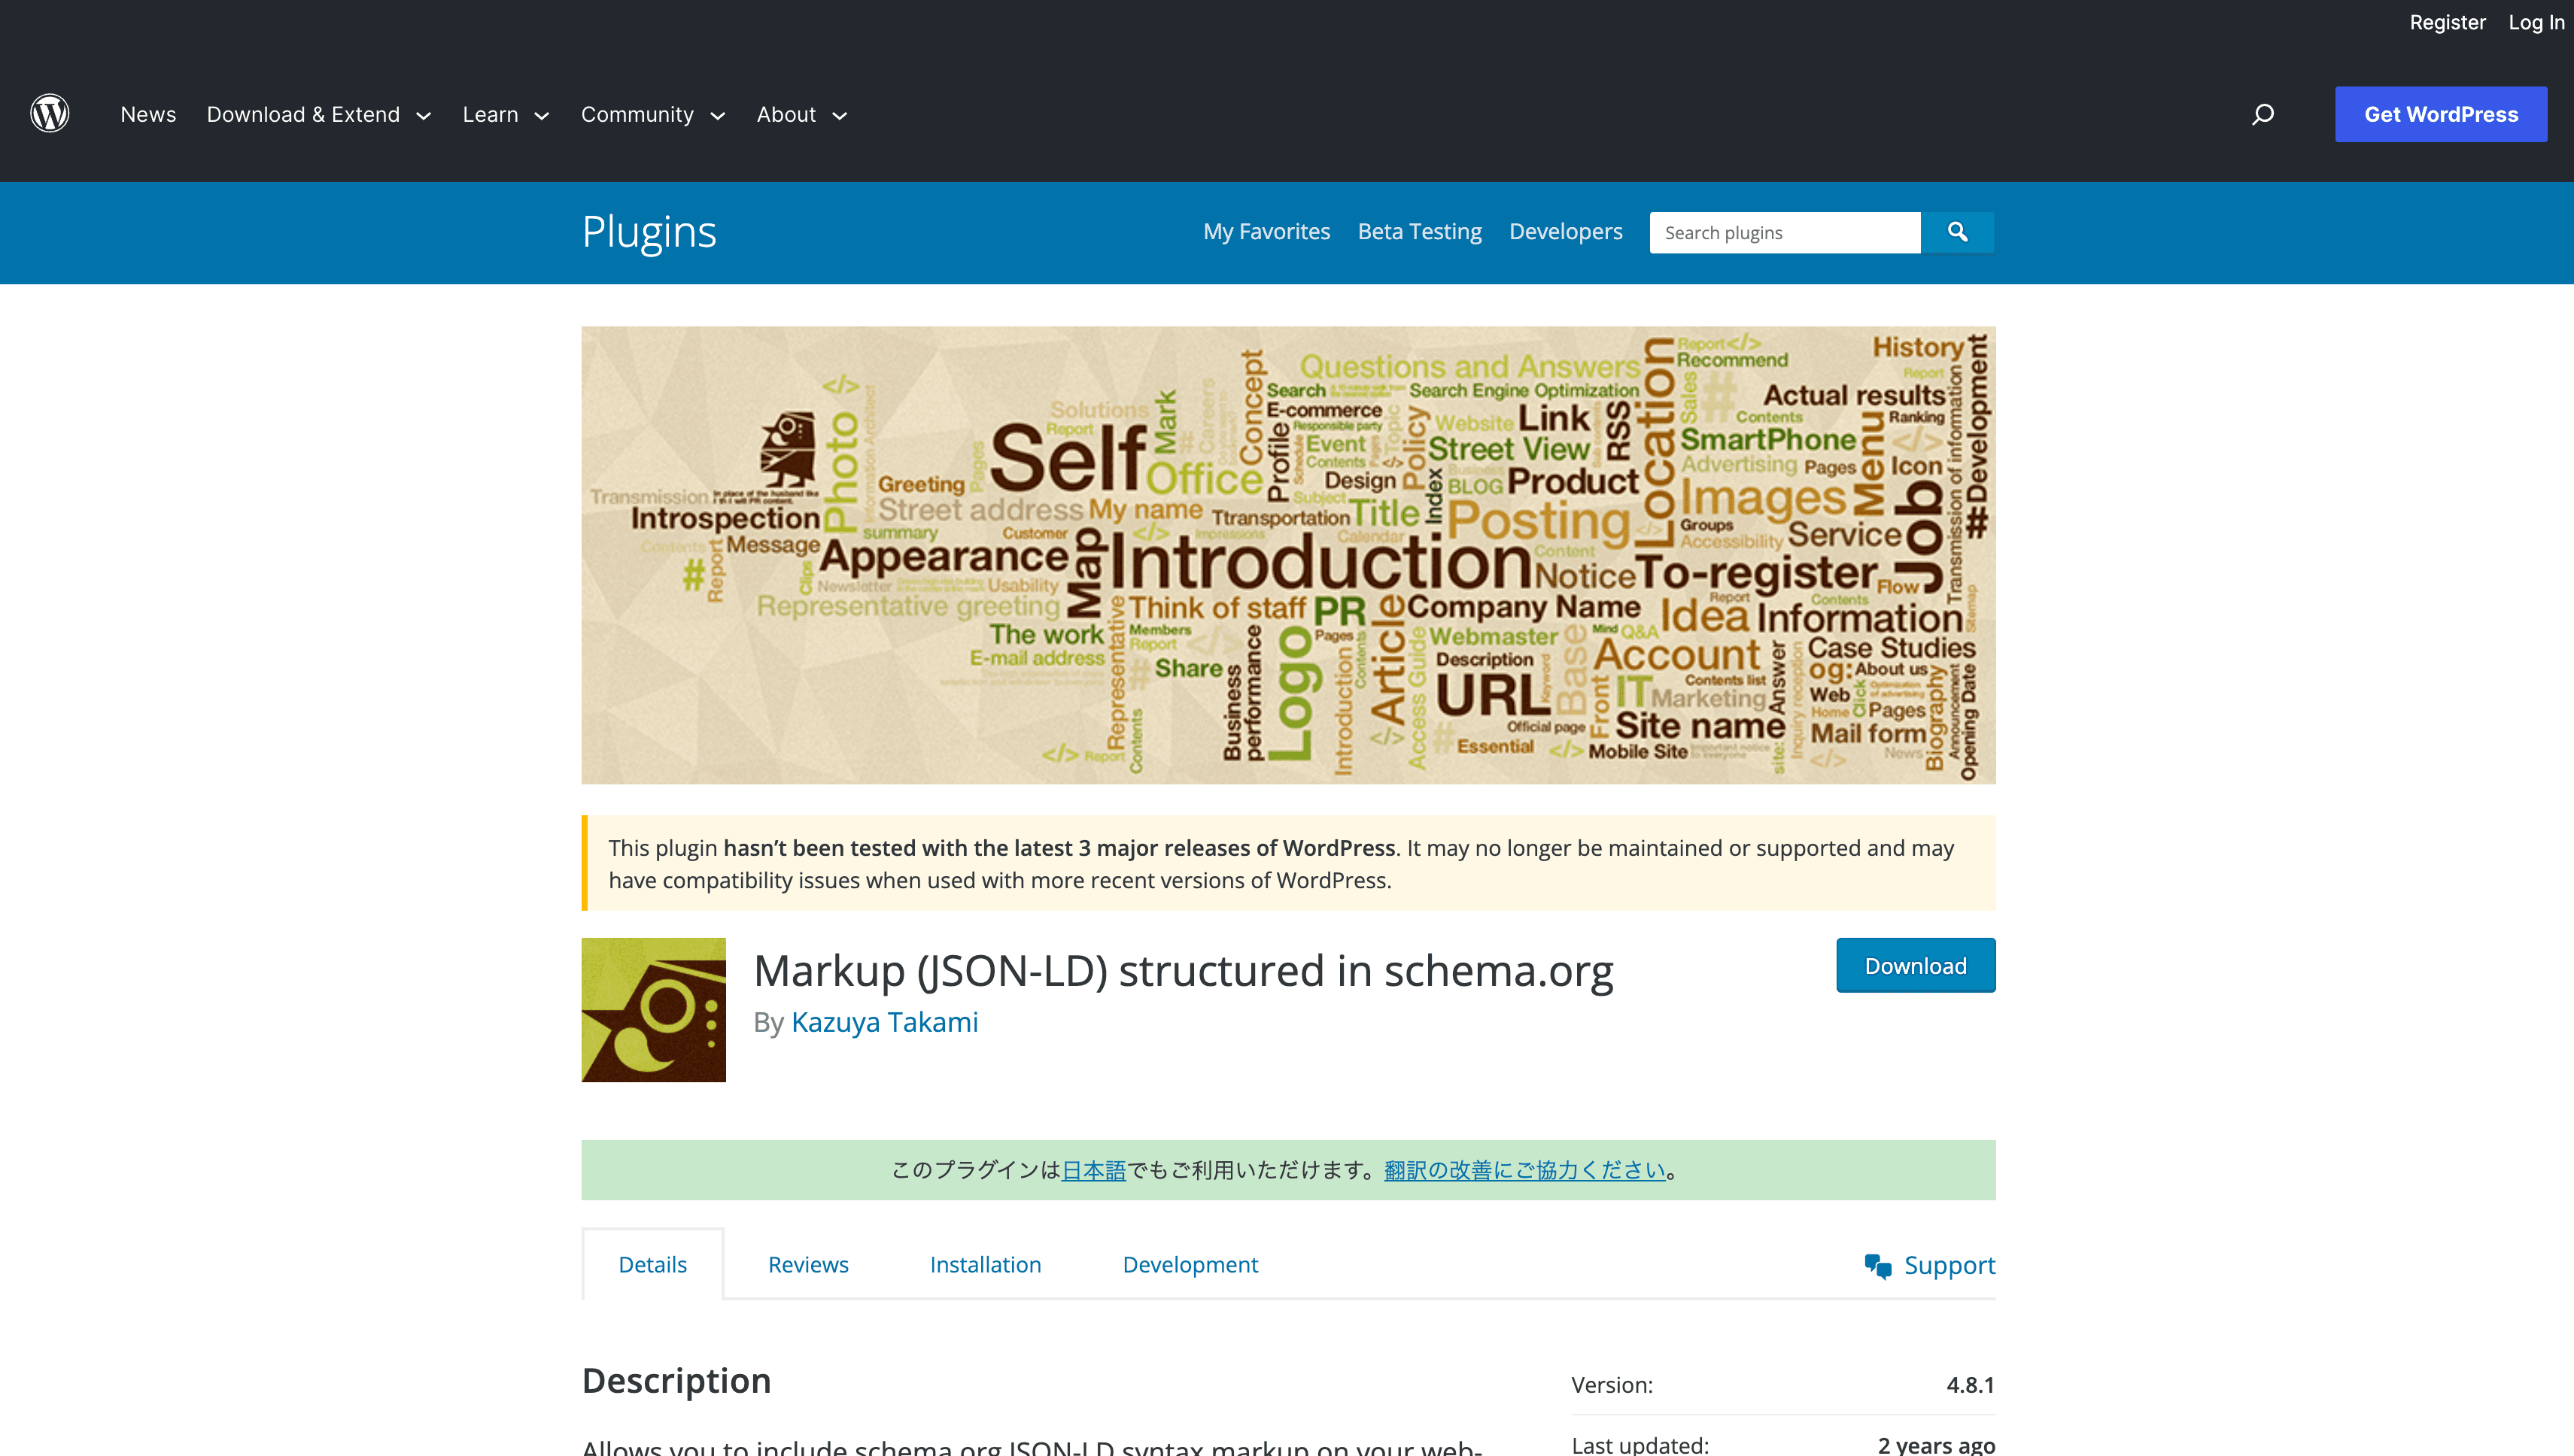Expand the Community dropdown menu
The height and width of the screenshot is (1456, 2574).
click(x=653, y=114)
